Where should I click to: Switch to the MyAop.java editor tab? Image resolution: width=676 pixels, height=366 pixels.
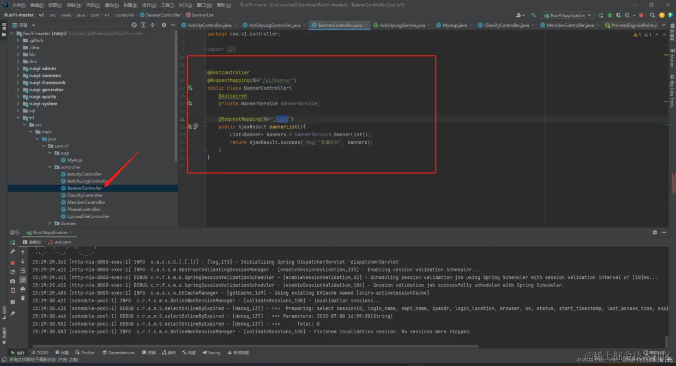454,25
